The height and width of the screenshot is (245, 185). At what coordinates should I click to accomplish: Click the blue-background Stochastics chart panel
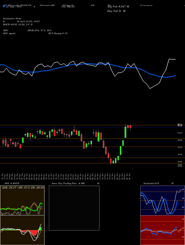click(x=162, y=200)
